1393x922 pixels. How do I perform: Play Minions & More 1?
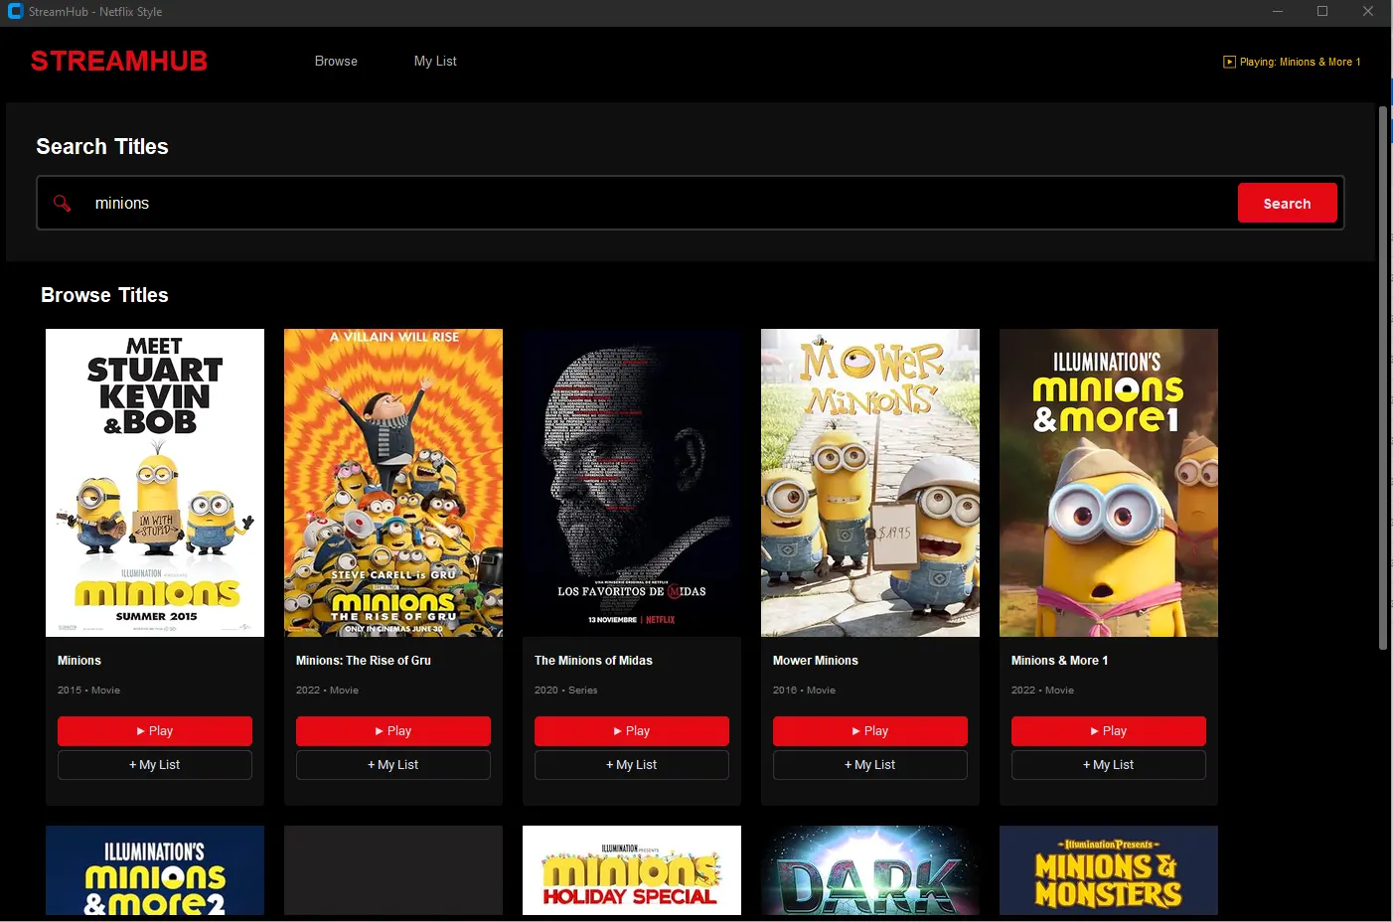tap(1109, 731)
